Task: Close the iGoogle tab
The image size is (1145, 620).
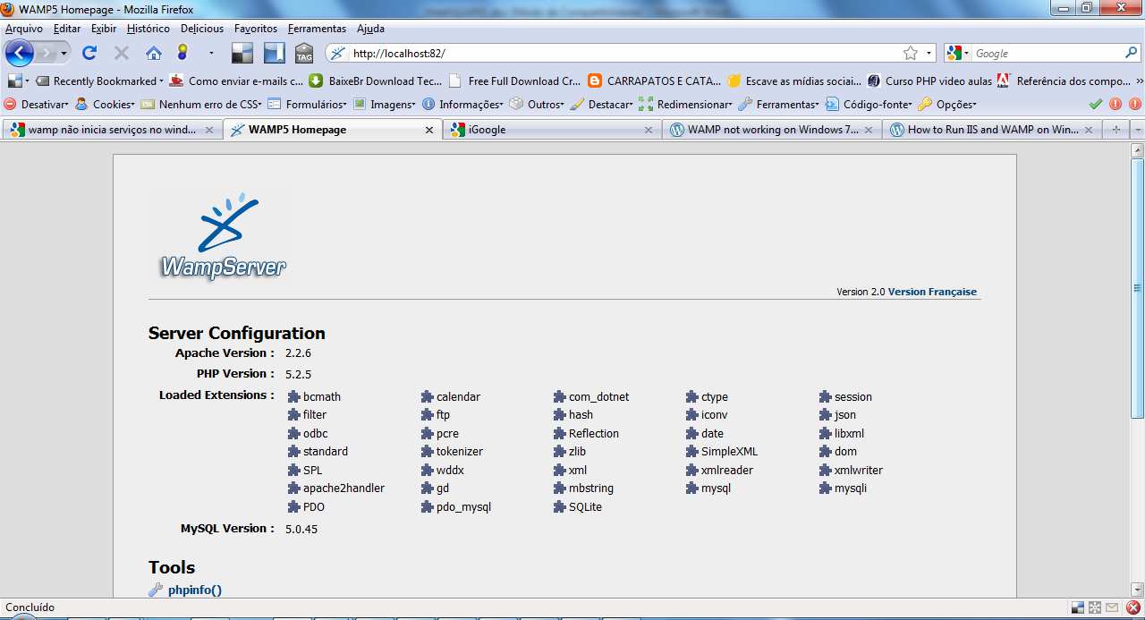Action: pyautogui.click(x=649, y=130)
